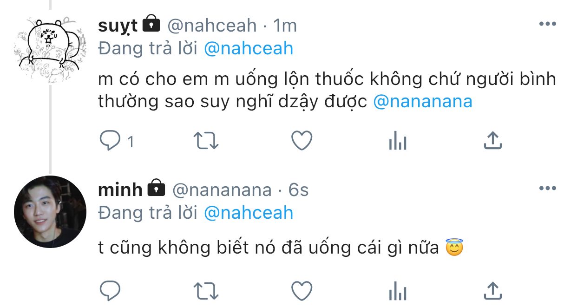
Task: Open @nahceah link in minh's reply line
Action: [249, 212]
